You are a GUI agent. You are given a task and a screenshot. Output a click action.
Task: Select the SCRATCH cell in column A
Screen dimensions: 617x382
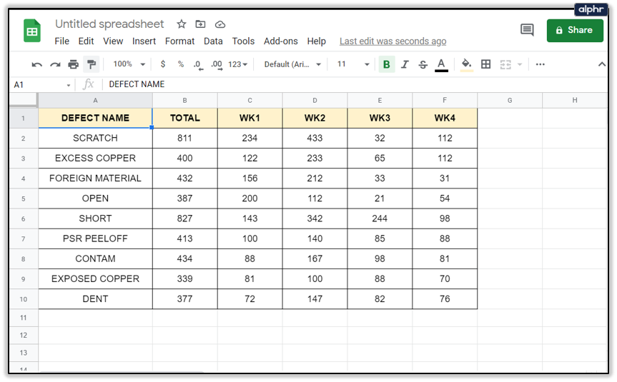pyautogui.click(x=95, y=138)
